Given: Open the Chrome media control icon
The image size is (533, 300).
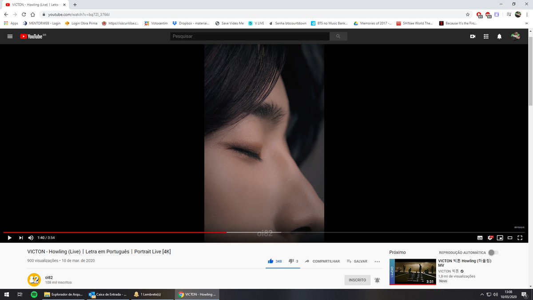Looking at the screenshot, I should (509, 14).
